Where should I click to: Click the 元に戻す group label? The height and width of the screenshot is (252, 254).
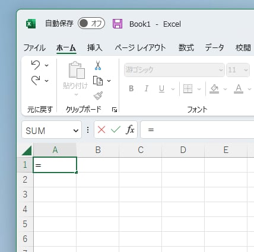click(x=40, y=110)
